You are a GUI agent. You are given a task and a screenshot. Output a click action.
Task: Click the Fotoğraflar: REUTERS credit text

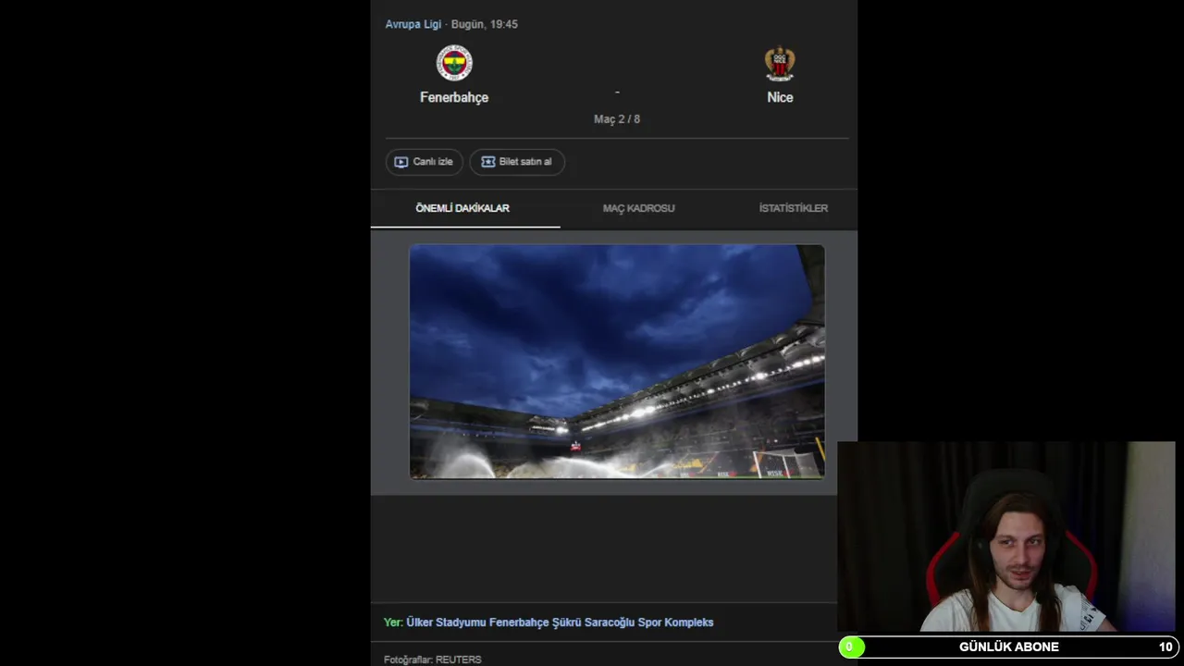(433, 660)
